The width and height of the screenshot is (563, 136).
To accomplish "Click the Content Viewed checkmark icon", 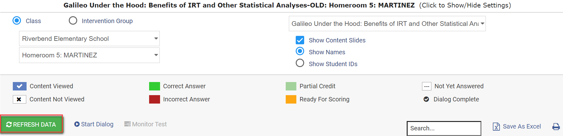I will pyautogui.click(x=19, y=86).
